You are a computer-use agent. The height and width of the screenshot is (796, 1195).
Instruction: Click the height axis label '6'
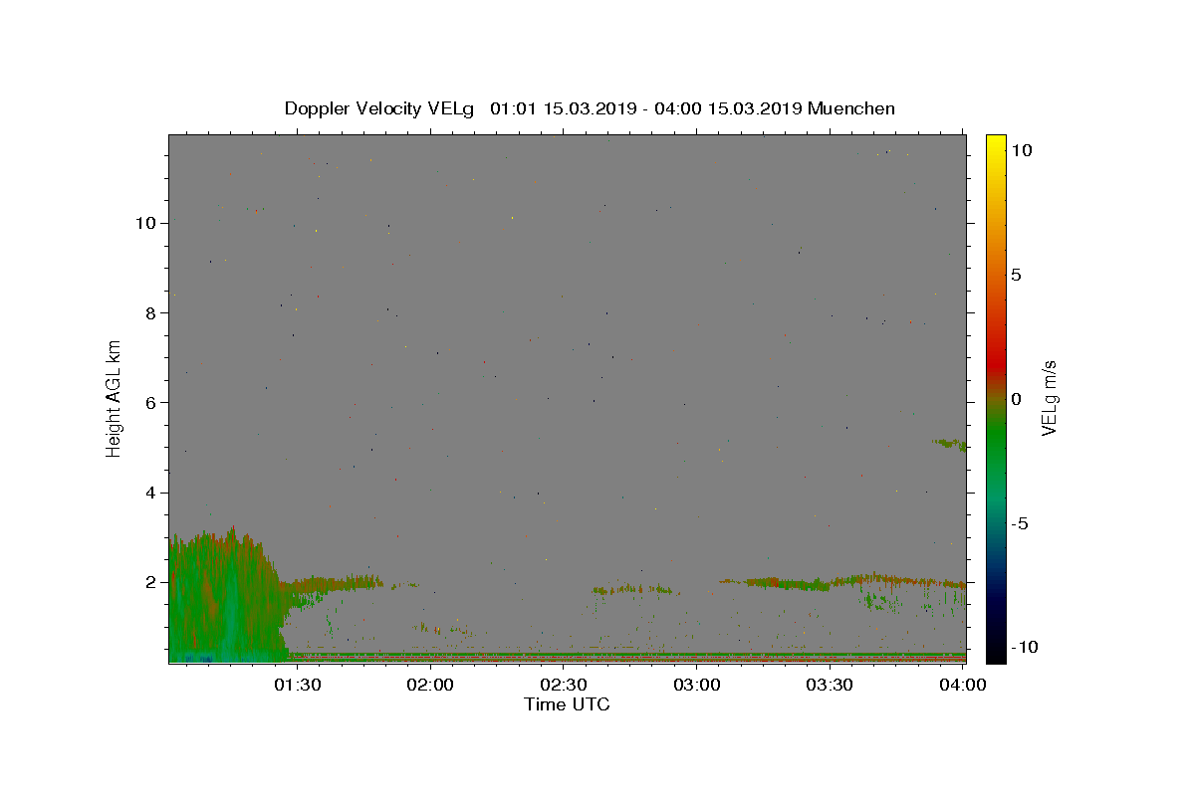coord(149,403)
